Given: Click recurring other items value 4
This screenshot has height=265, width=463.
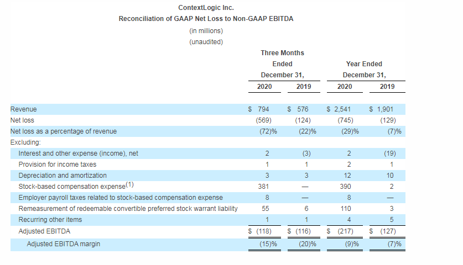Looking at the screenshot, I should point(349,220).
